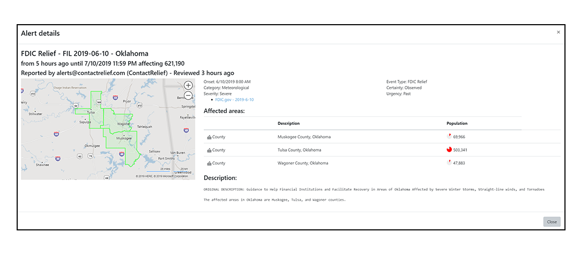Image resolution: width=580 pixels, height=269 pixels.
Task: Click Tulsa city label on the map
Action: coord(91,113)
